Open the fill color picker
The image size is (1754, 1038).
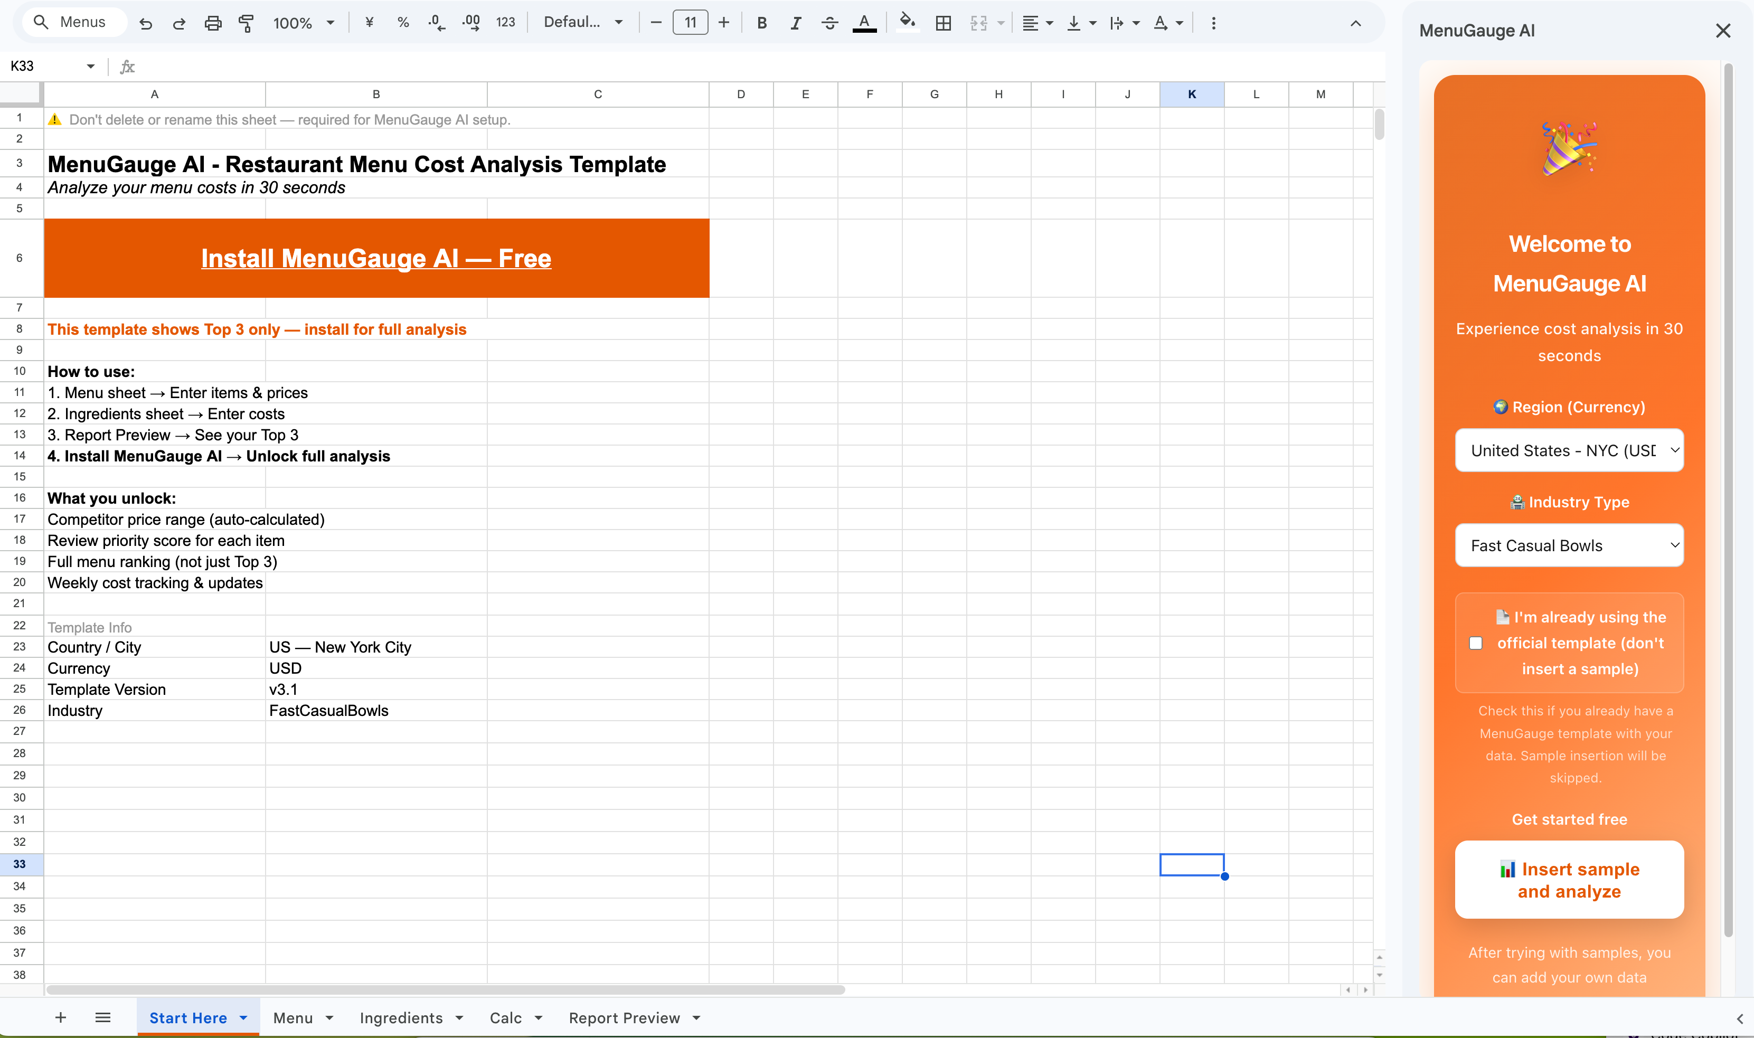click(907, 23)
